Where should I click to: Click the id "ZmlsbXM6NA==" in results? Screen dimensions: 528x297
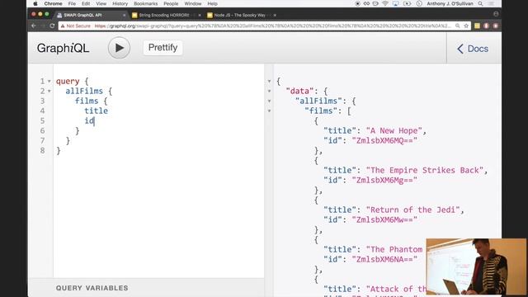[x=384, y=259]
